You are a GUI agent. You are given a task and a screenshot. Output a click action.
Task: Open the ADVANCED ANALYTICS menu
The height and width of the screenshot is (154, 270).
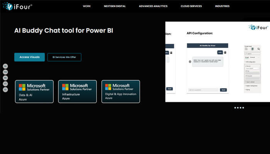pos(153,6)
